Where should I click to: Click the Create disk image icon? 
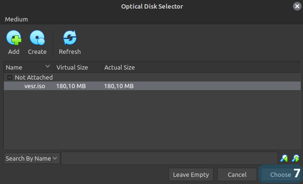pyautogui.click(x=37, y=38)
